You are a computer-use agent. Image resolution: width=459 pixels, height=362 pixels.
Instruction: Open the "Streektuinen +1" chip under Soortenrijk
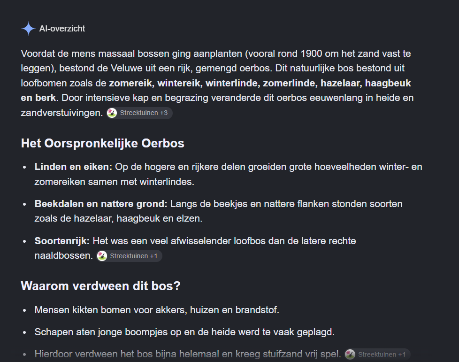coord(129,256)
